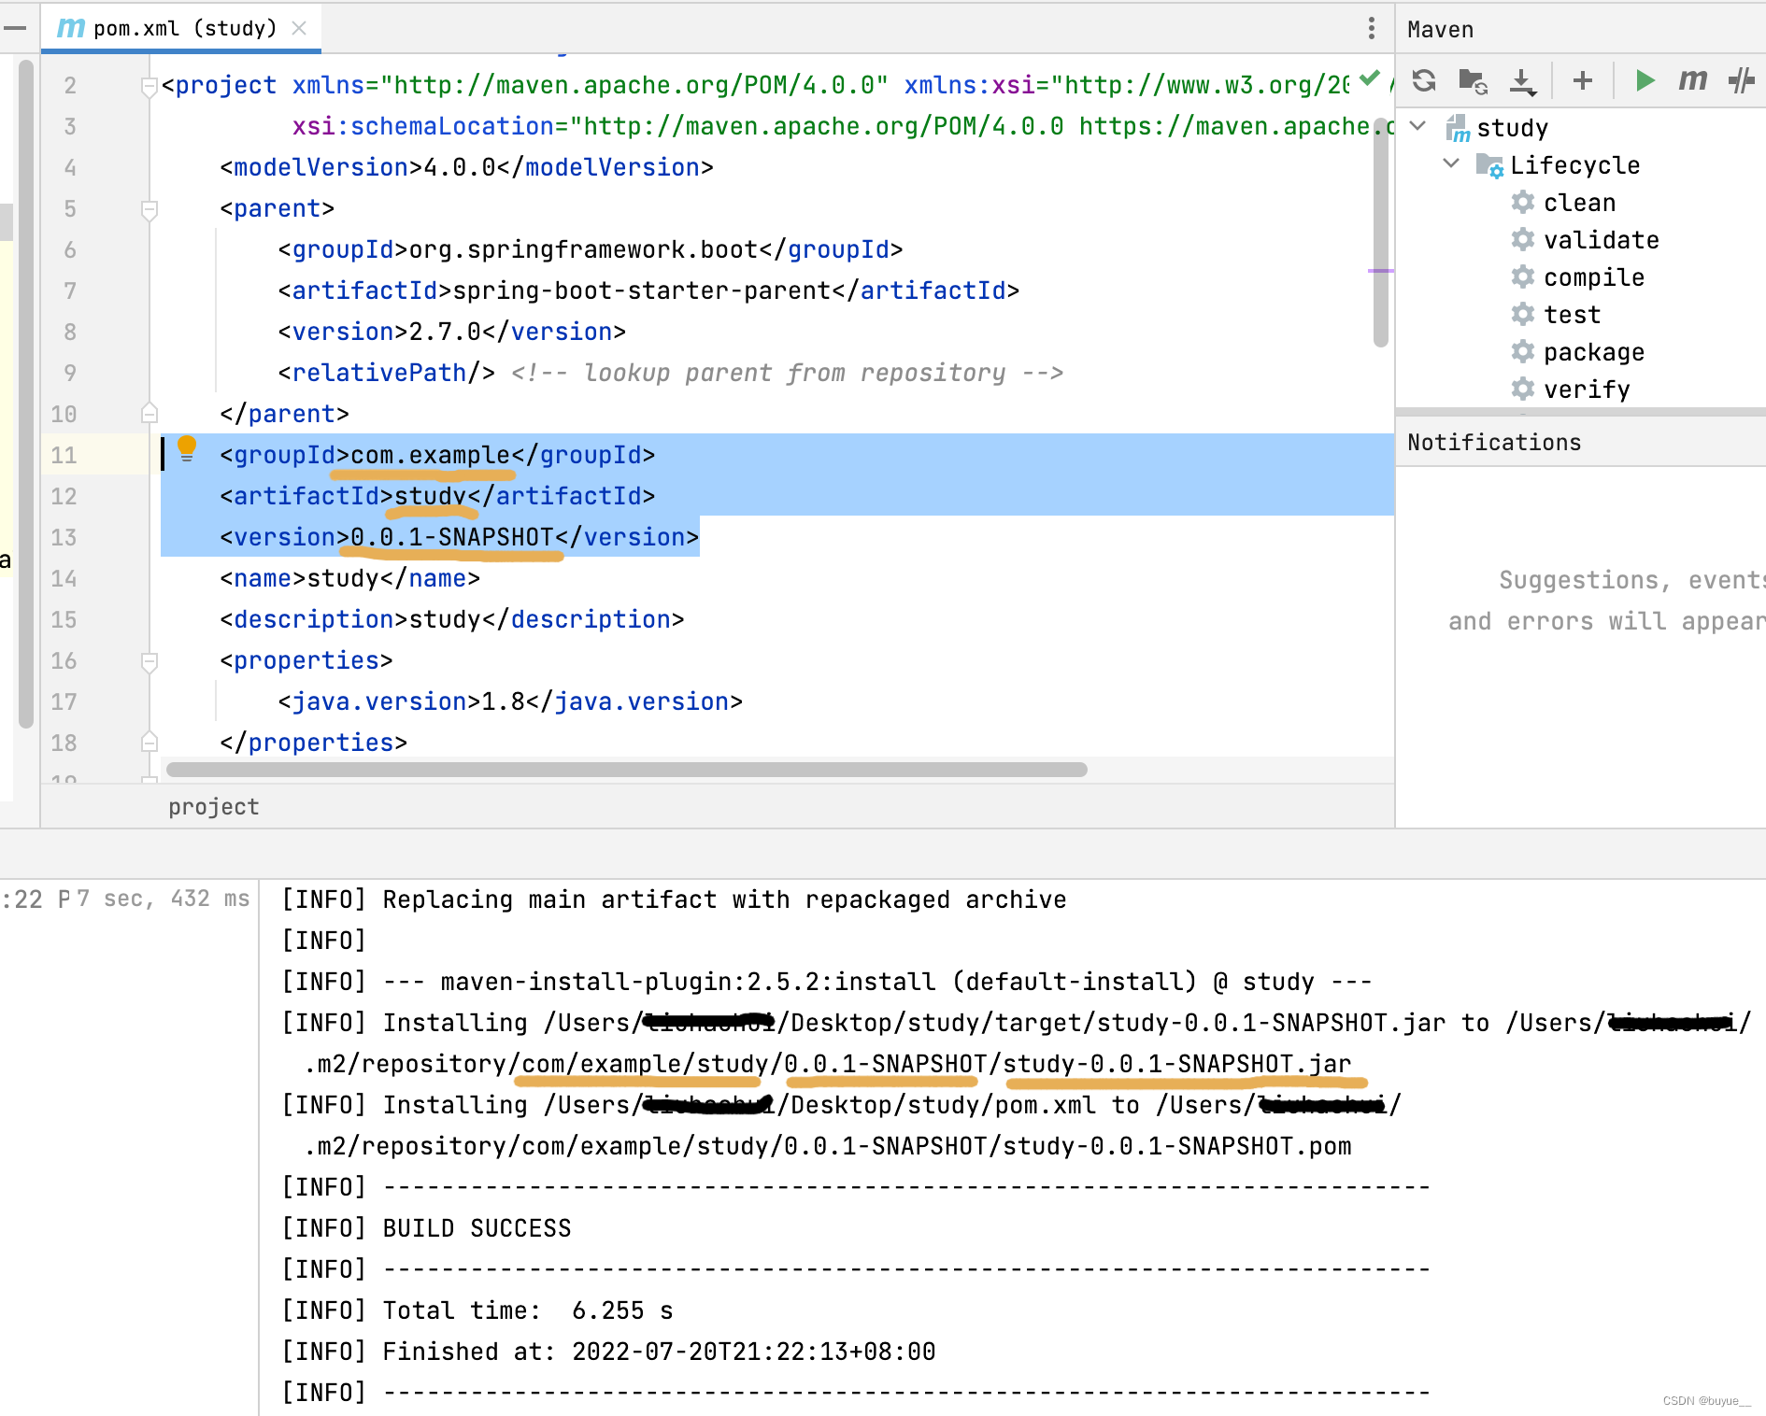Click the description study line
Screen dimensions: 1766x1416
[x=452, y=619]
